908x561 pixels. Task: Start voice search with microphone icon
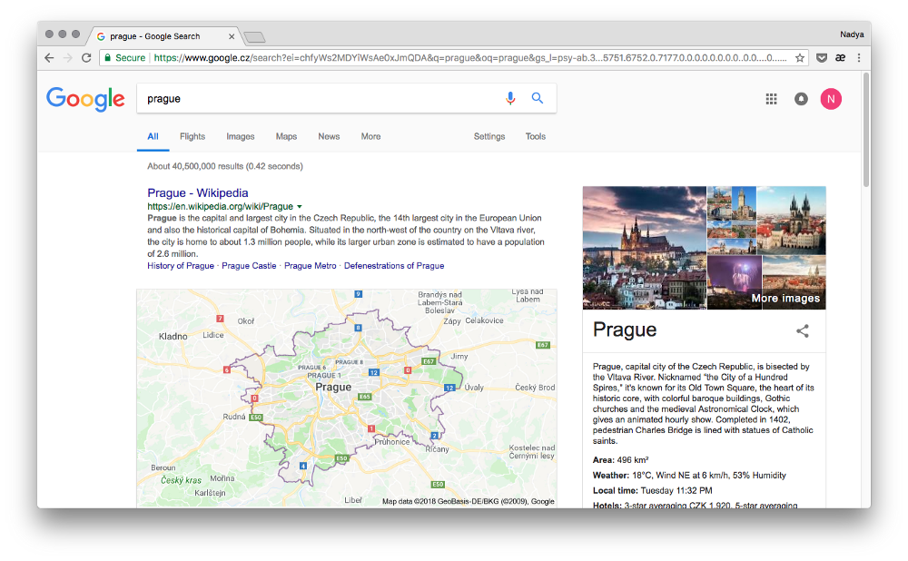pyautogui.click(x=510, y=98)
